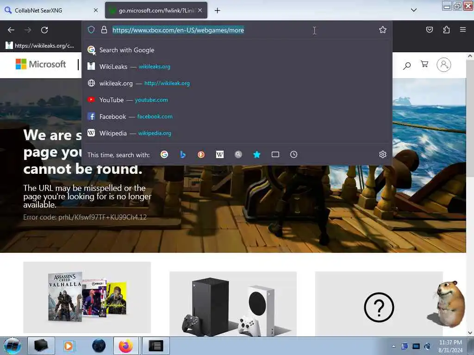Viewport: 474px width, 355px height.
Task: Open the Xbox consoles card image
Action: tap(233, 304)
